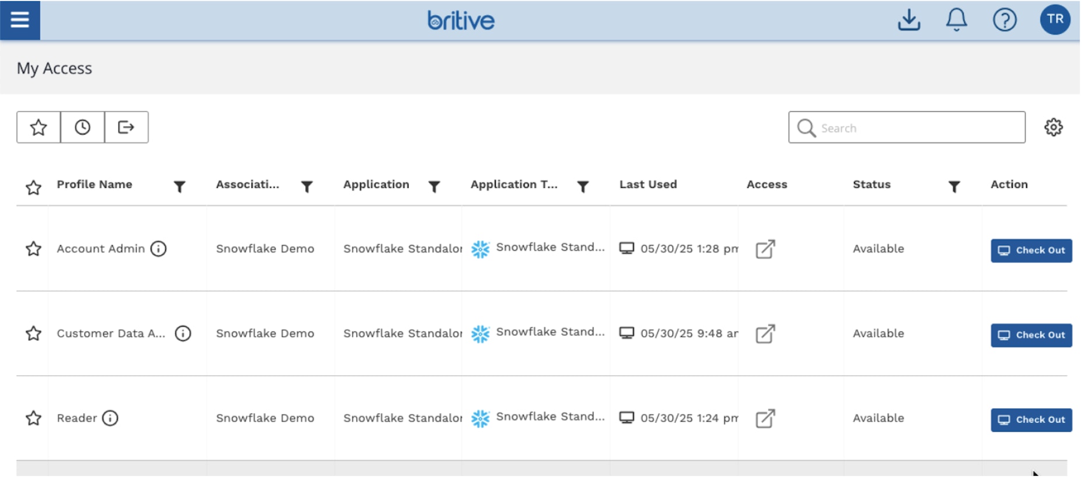Screen dimensions: 1082x481
Task: Filter by Application Type column
Action: (x=583, y=187)
